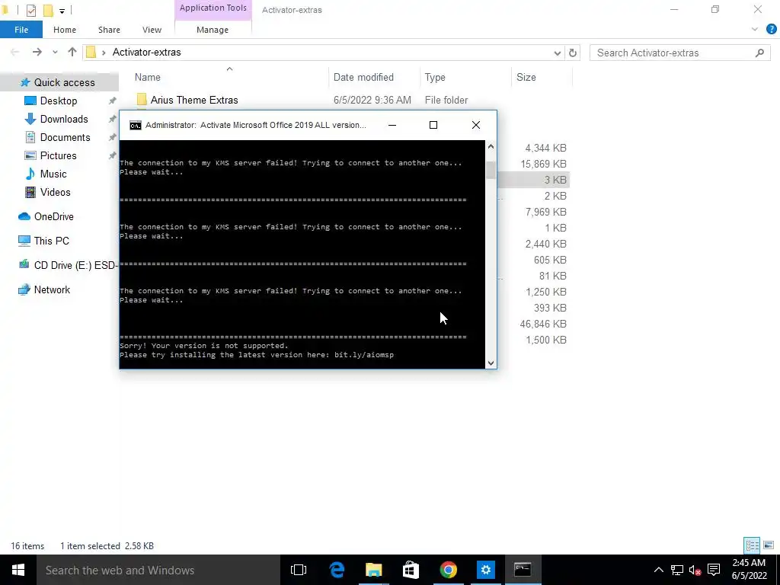Refresh the Activator-extras folder
The height and width of the screenshot is (585, 780).
tap(573, 53)
